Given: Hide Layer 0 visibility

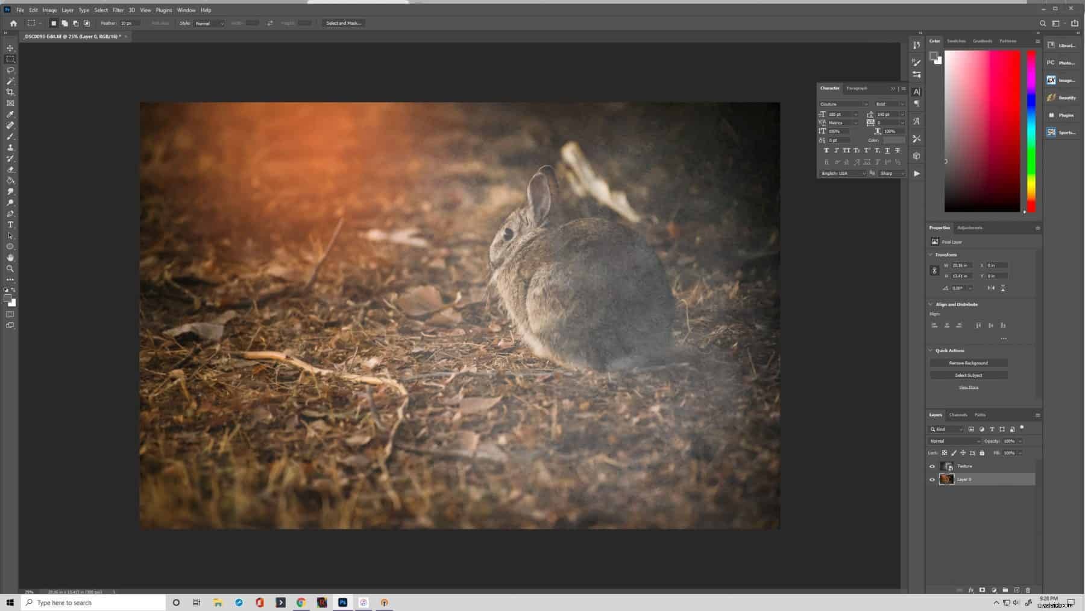Looking at the screenshot, I should 932,479.
